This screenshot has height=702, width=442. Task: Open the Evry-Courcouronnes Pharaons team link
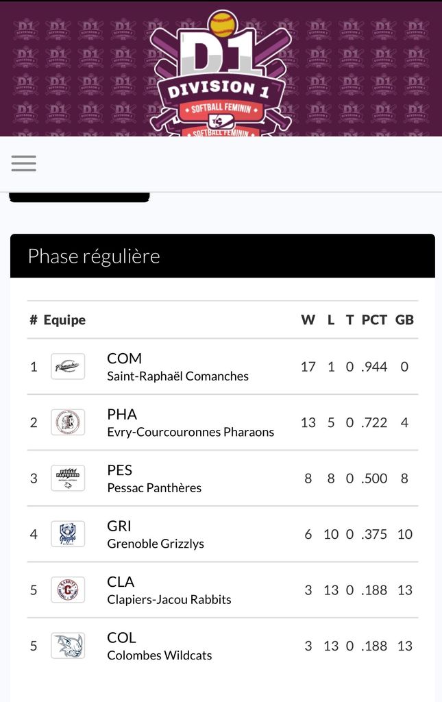click(x=191, y=432)
